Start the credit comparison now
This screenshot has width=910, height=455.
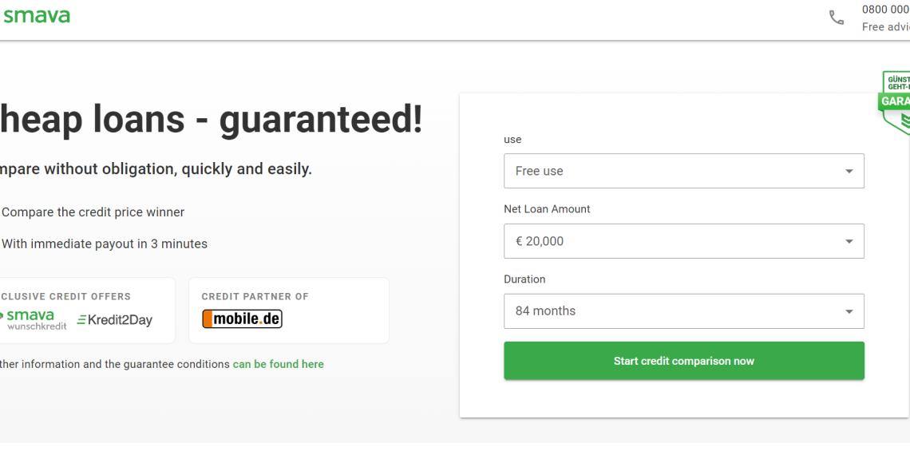point(683,361)
